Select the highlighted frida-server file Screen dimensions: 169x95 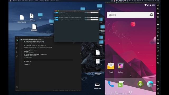coord(34,27)
